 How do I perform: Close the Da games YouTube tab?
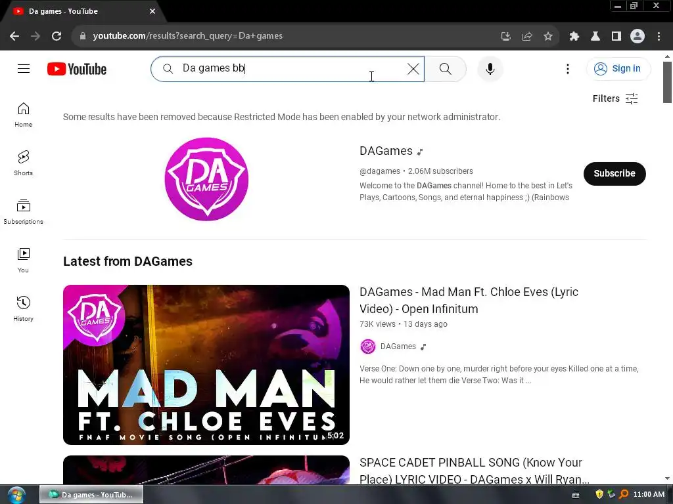coord(152,11)
